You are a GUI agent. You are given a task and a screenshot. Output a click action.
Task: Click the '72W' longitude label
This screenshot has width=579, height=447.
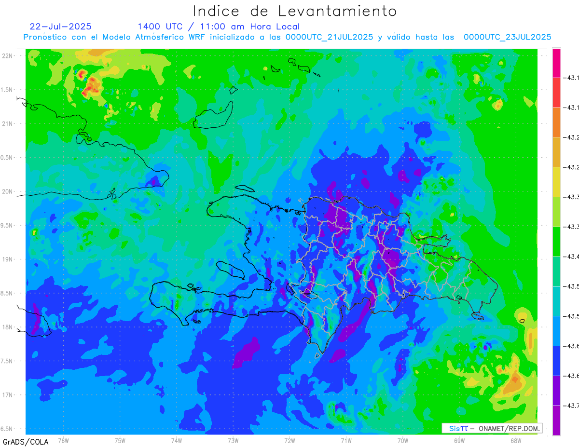(x=290, y=440)
